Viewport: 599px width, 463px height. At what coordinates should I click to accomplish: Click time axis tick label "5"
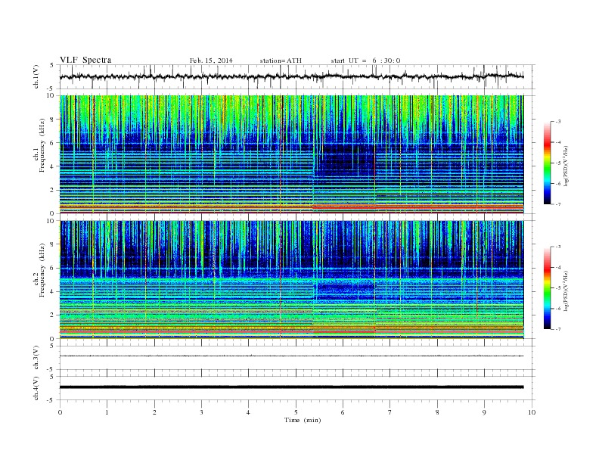296,412
